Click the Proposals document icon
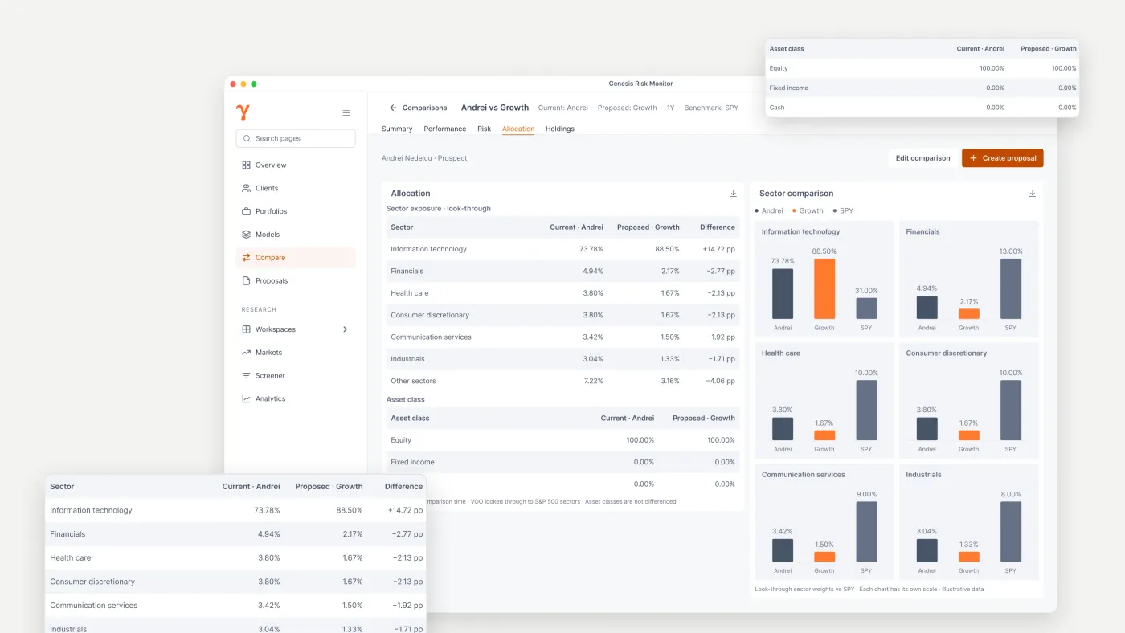Screen dimensions: 1125x633 coord(246,281)
